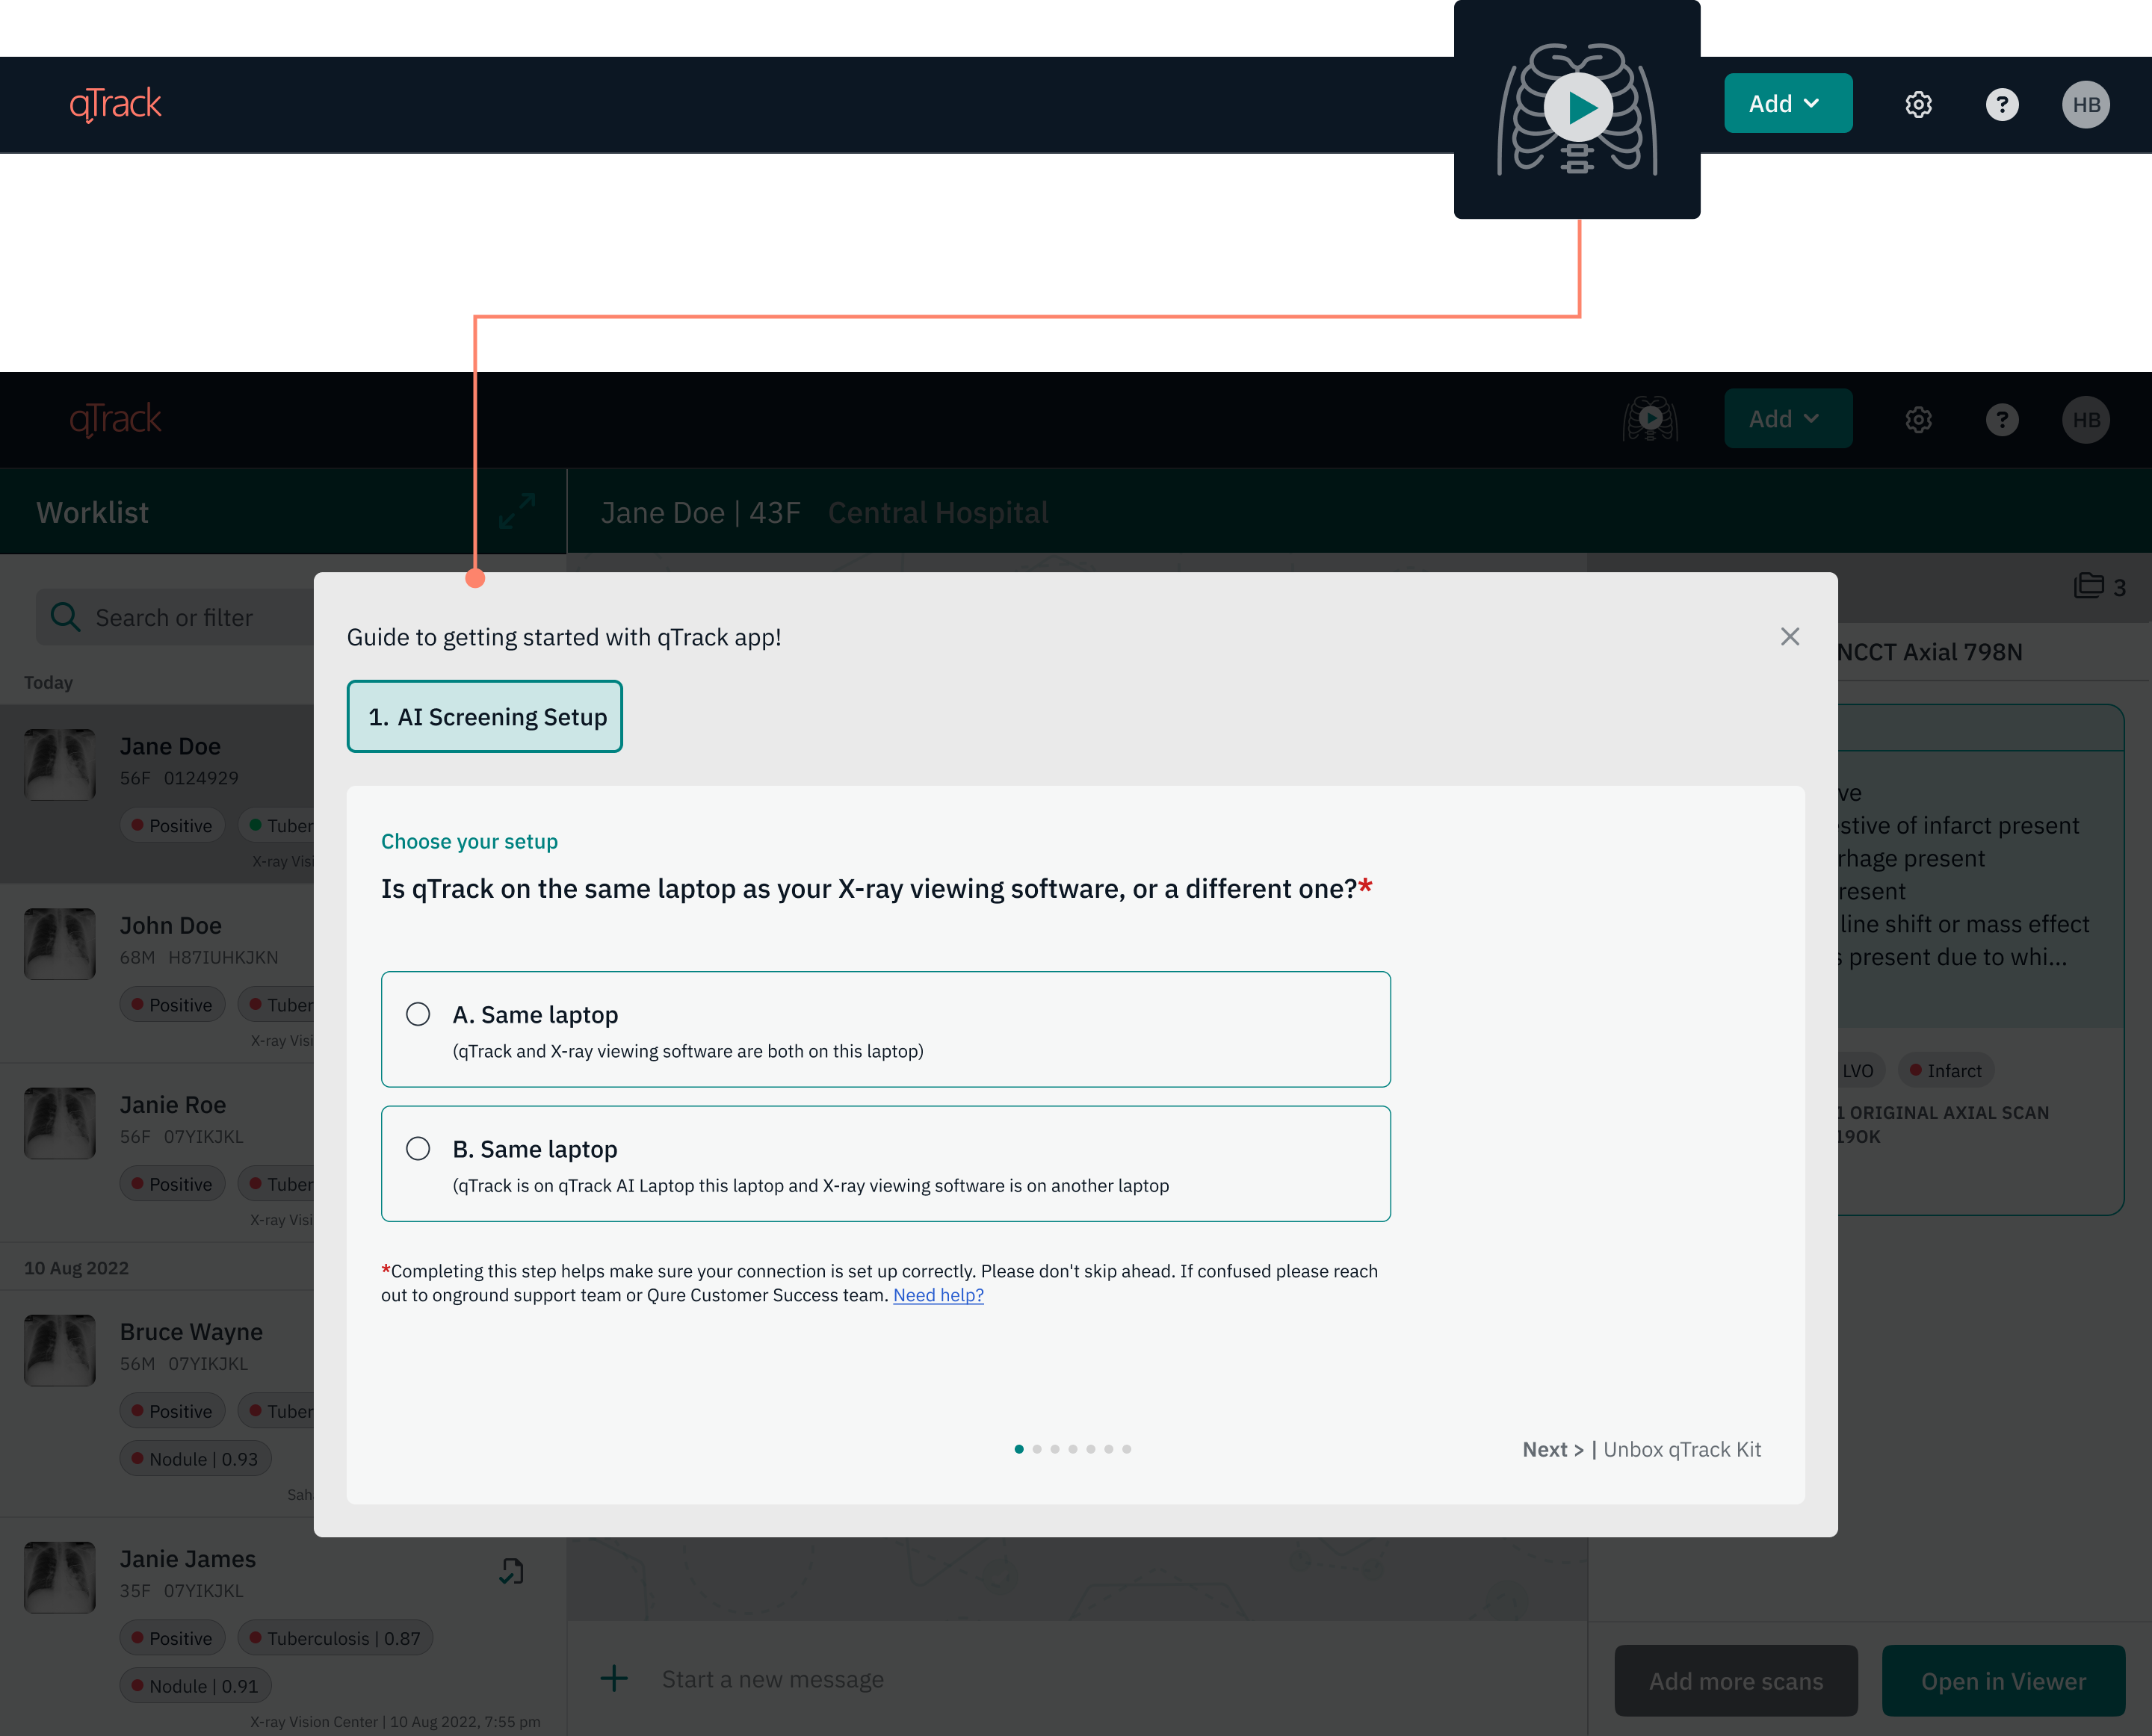Image resolution: width=2152 pixels, height=1736 pixels.
Task: Focus the Search or filter field
Action: 175,617
